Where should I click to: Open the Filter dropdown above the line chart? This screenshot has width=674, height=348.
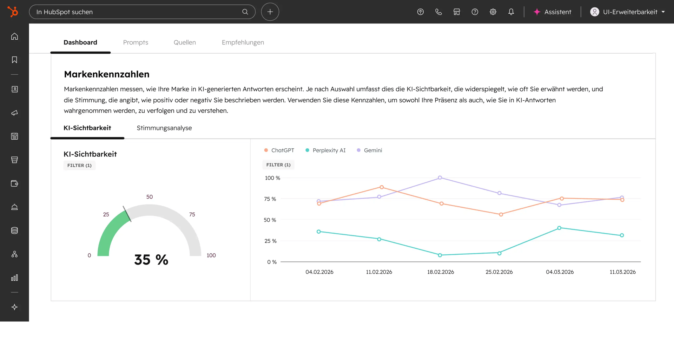tap(278, 165)
